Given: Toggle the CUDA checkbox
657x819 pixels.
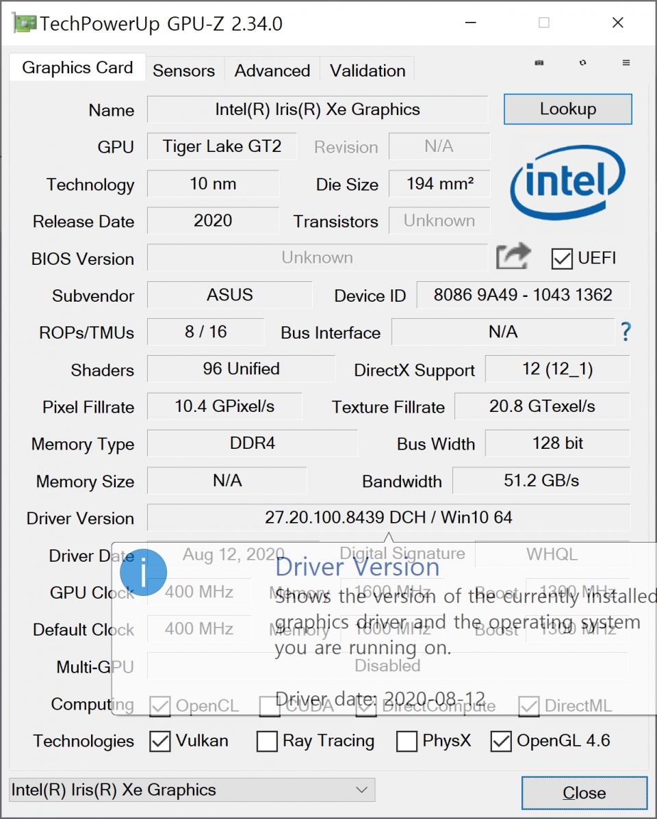Looking at the screenshot, I should click(x=270, y=706).
